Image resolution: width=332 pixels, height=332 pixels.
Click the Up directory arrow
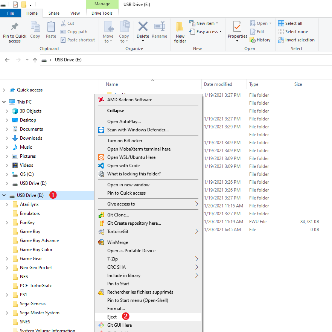click(x=35, y=60)
